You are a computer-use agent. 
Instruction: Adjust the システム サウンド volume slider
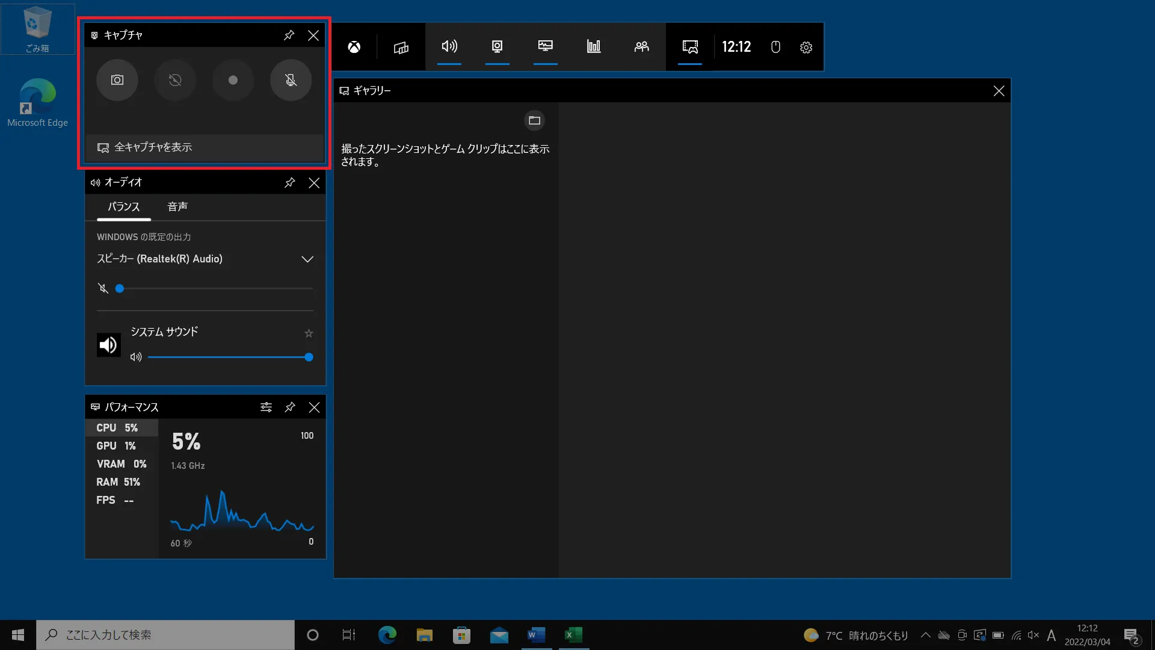pyautogui.click(x=231, y=357)
